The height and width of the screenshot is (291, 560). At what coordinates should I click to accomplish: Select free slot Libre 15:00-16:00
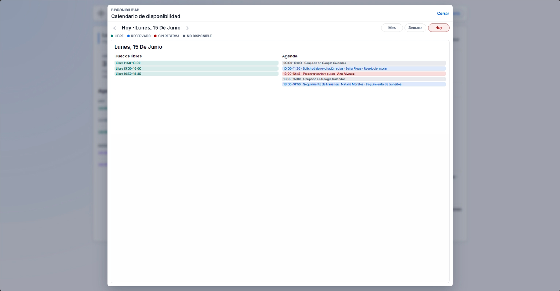coord(196,68)
